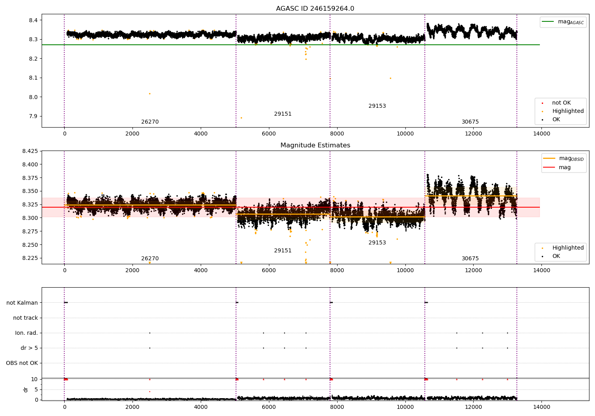Click the orange outlier point near magnitude 8.0

point(150,94)
